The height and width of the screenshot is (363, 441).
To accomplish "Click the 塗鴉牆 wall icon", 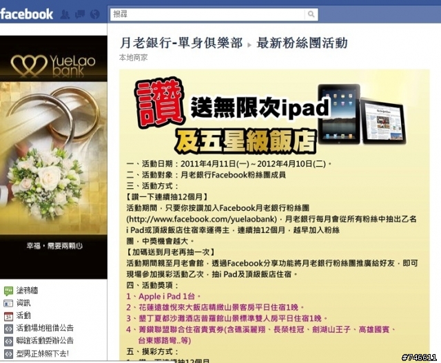I will pyautogui.click(x=8, y=291).
